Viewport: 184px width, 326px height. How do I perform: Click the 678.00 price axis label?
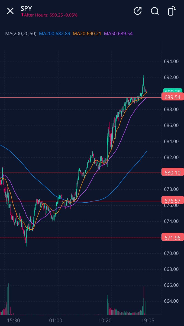pyautogui.click(x=171, y=189)
